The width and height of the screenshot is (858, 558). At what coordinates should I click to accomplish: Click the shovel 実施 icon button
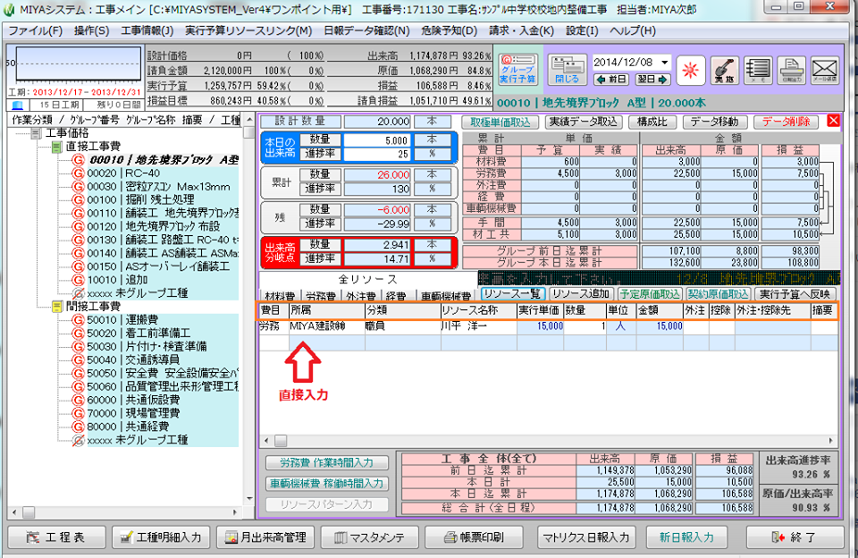tap(725, 71)
